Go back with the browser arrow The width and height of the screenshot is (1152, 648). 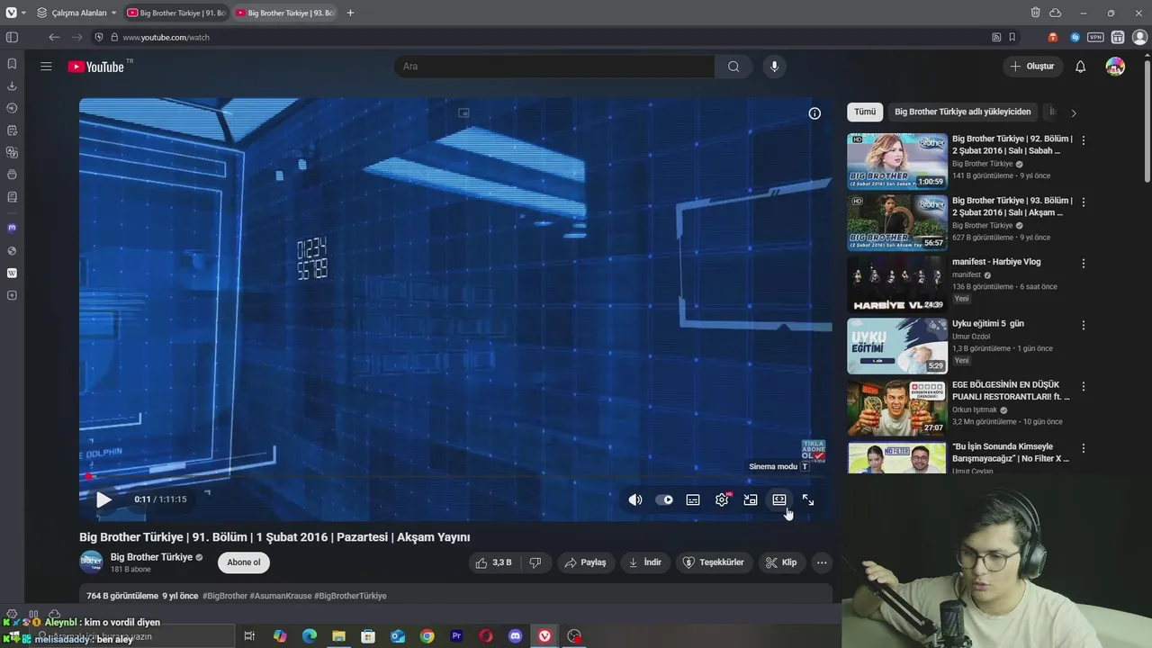point(54,37)
